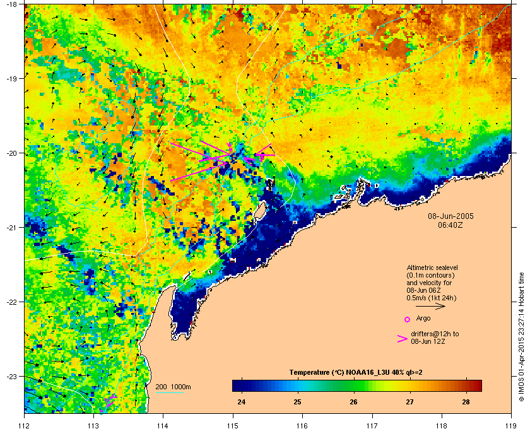Click the 0.5m/s velocity scale arrow
Screen dimensions: 530x429
(430, 306)
